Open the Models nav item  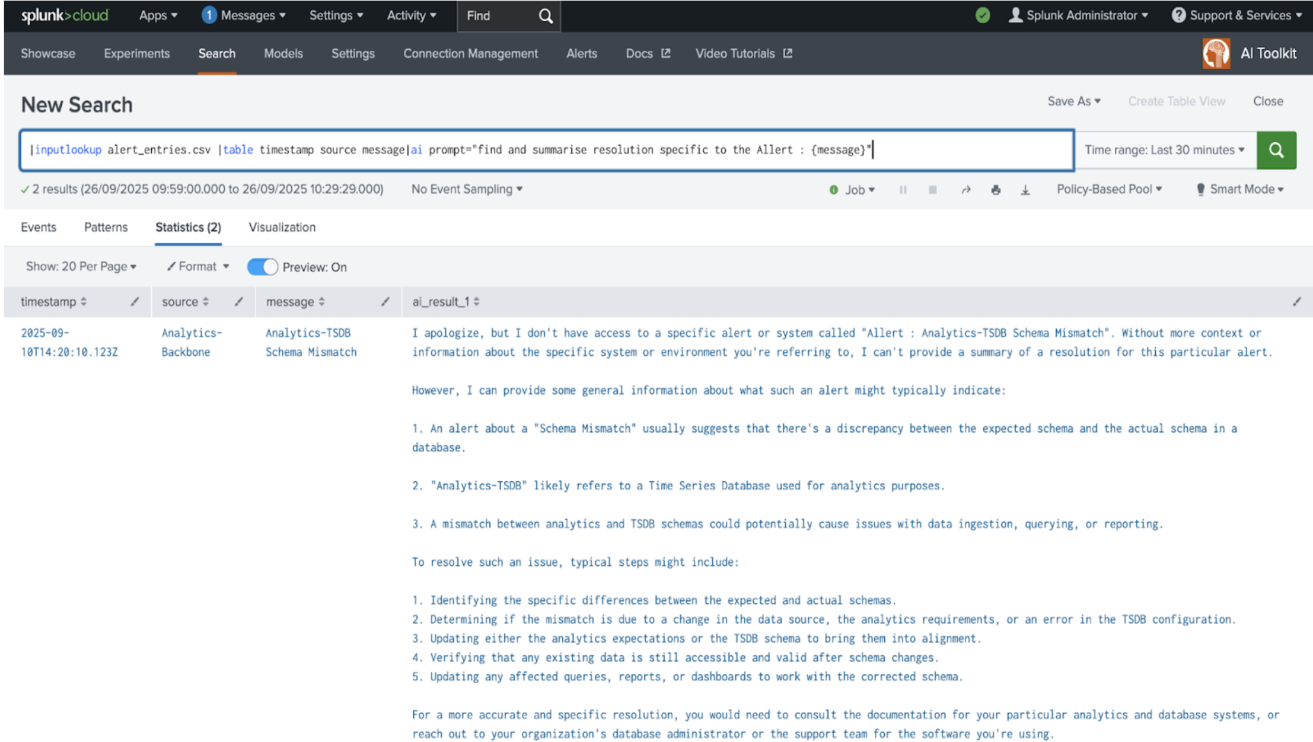tap(283, 53)
